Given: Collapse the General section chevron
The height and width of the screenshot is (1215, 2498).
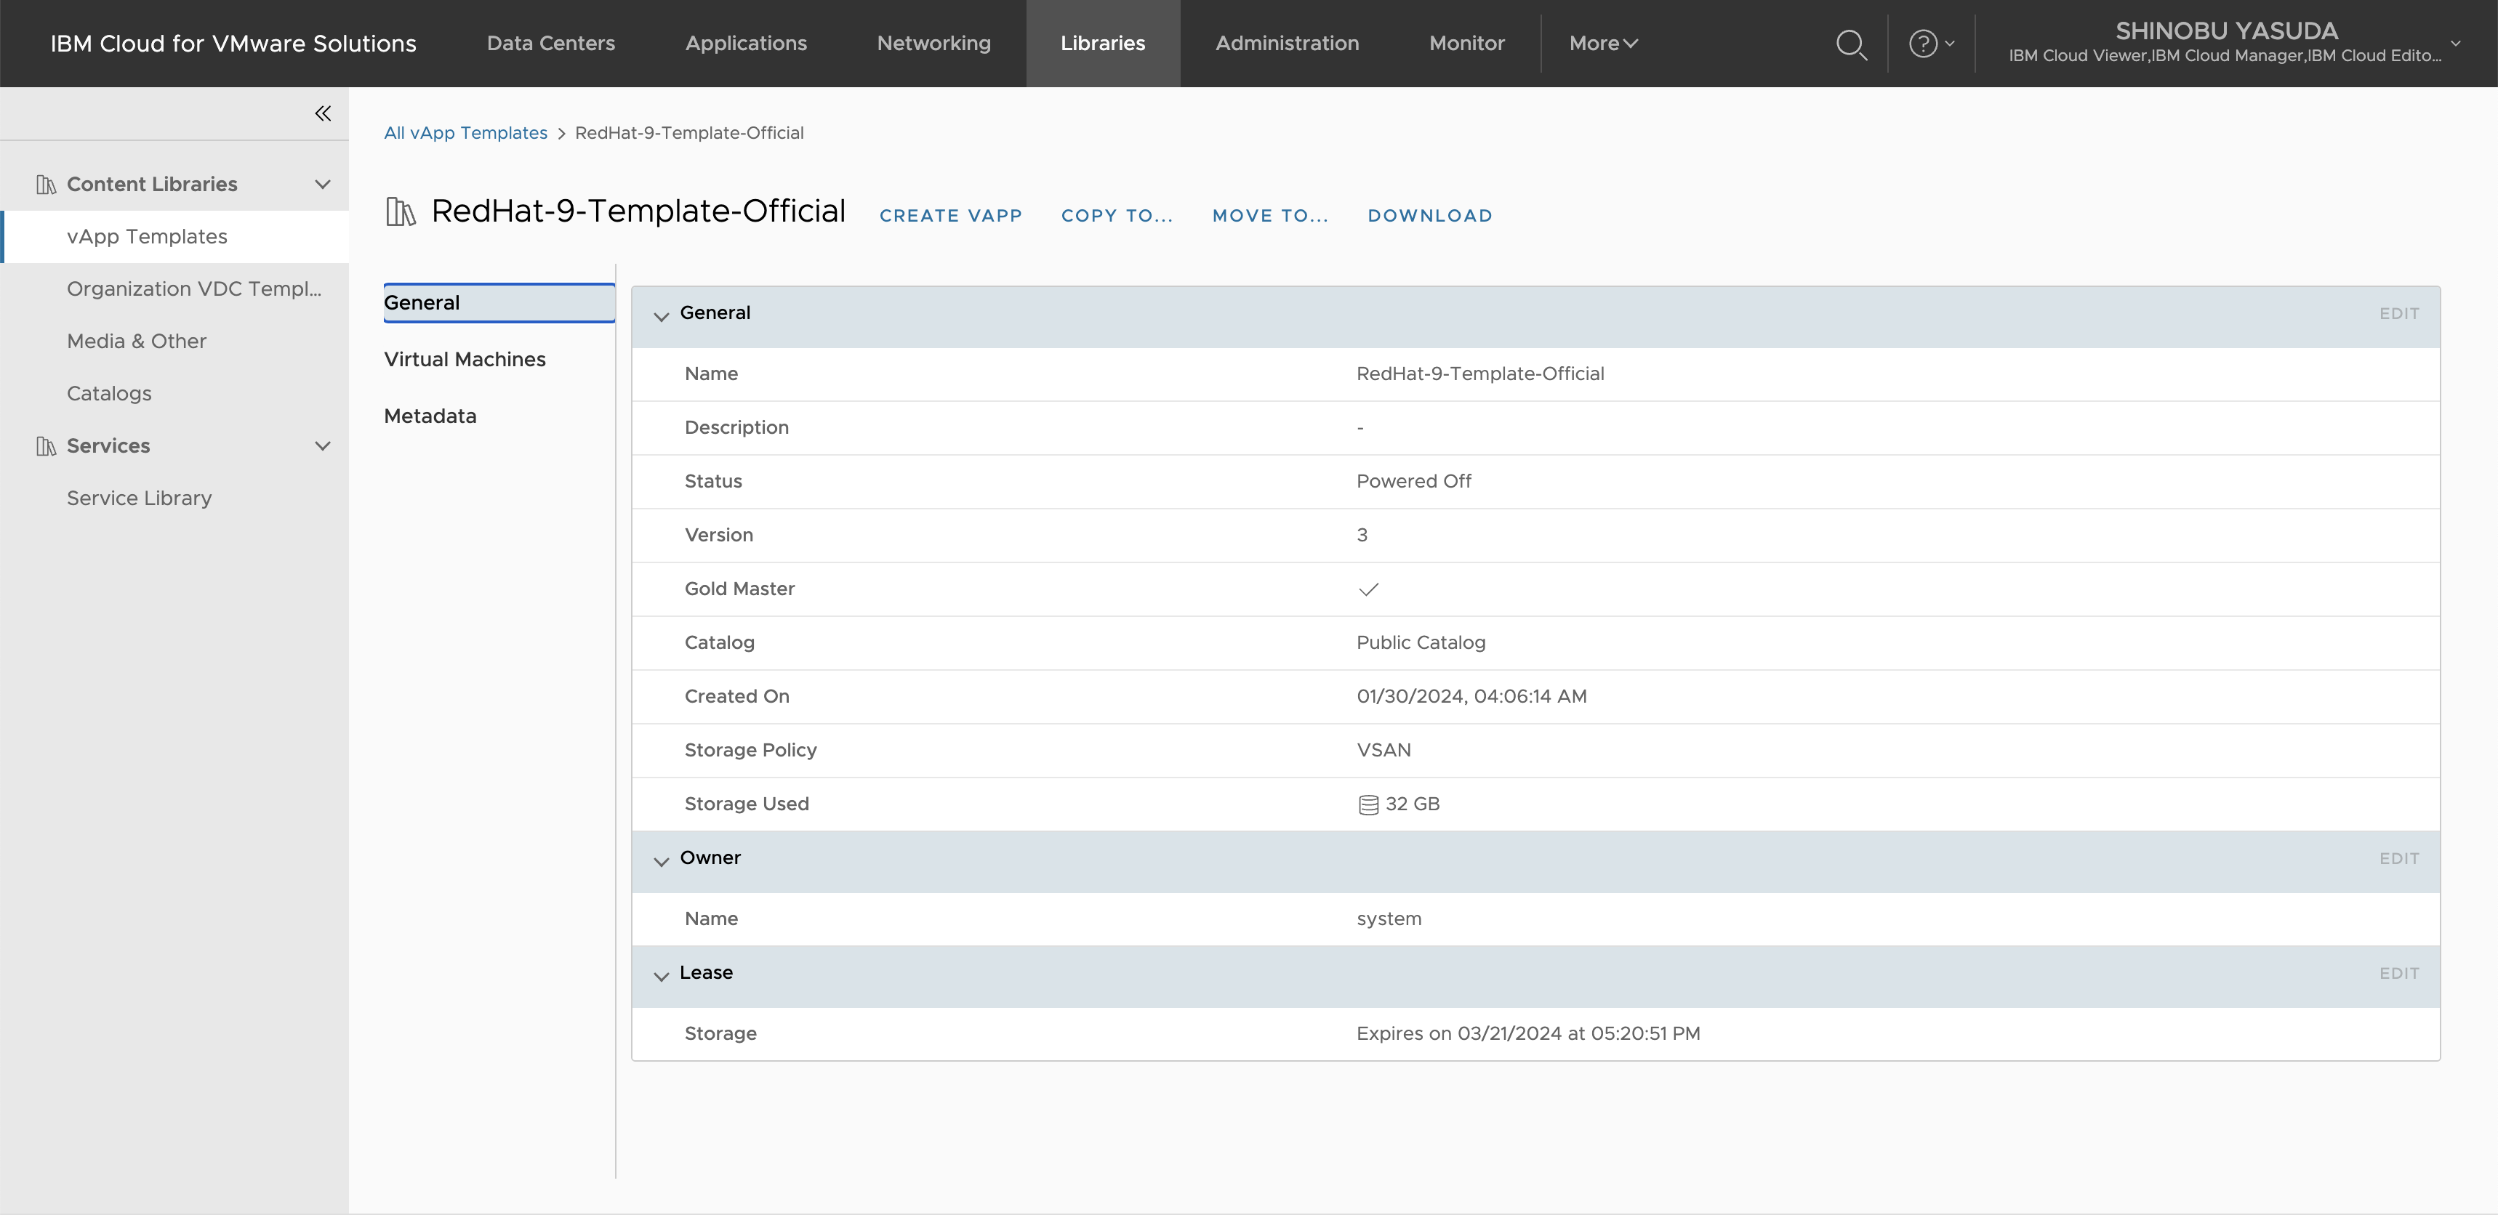Looking at the screenshot, I should pos(662,316).
